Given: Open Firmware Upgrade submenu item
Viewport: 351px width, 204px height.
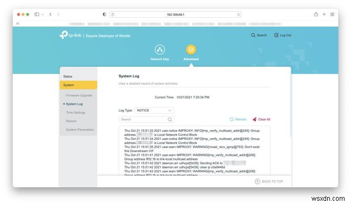Looking at the screenshot, I should [79, 95].
